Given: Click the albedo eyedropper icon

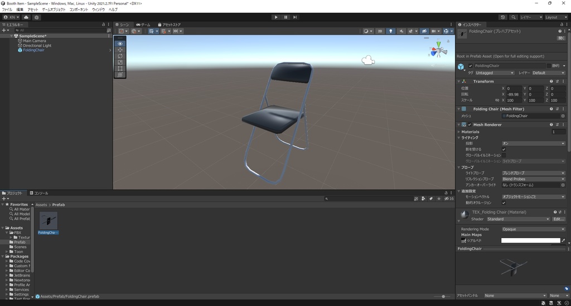Looking at the screenshot, I should tap(563, 240).
